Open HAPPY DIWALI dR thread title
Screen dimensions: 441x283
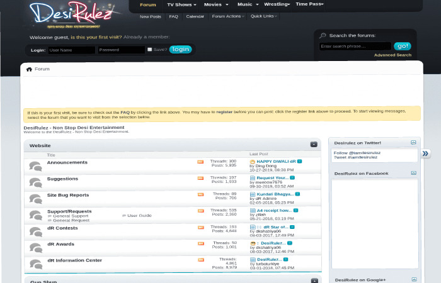coord(276,162)
